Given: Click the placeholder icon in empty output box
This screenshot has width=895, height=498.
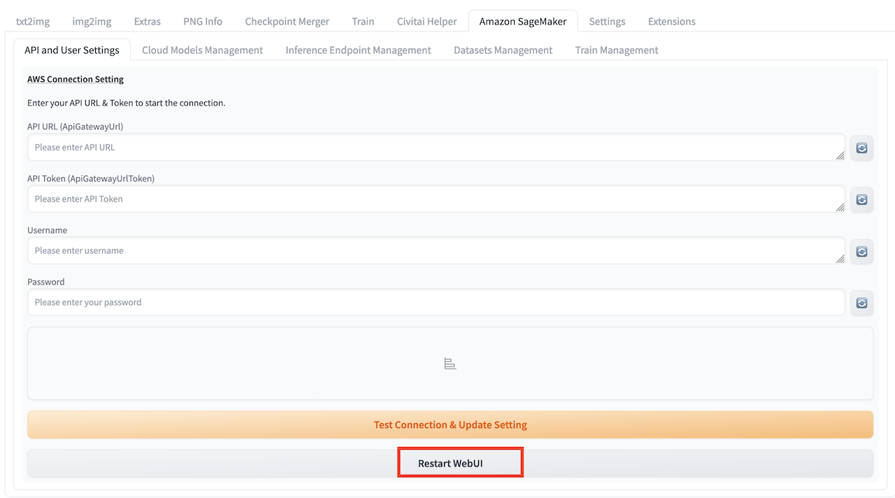Looking at the screenshot, I should click(450, 364).
